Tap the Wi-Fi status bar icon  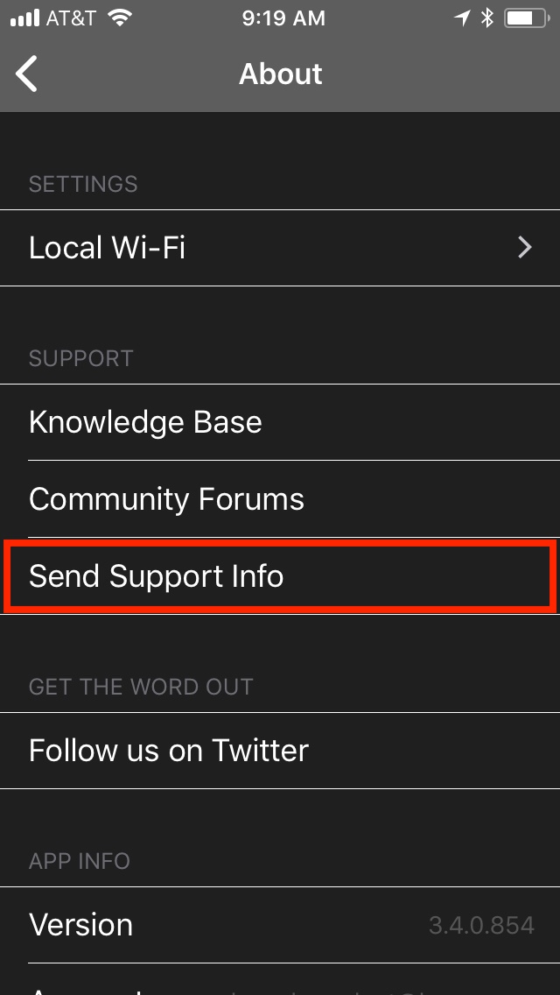point(119,18)
